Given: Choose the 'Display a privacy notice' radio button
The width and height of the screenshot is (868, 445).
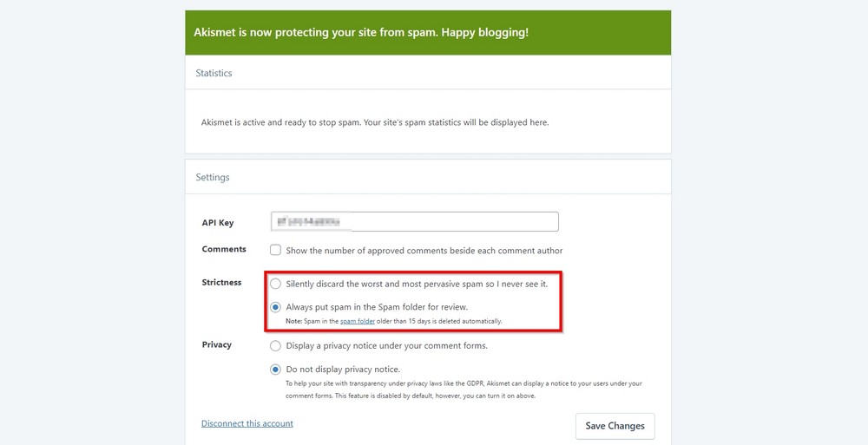Looking at the screenshot, I should (276, 346).
